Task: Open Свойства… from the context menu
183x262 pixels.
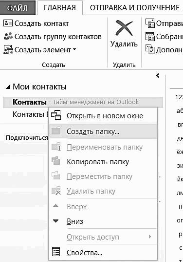Action: click(x=103, y=253)
